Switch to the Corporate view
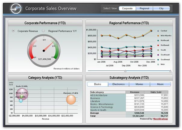 [127, 8]
